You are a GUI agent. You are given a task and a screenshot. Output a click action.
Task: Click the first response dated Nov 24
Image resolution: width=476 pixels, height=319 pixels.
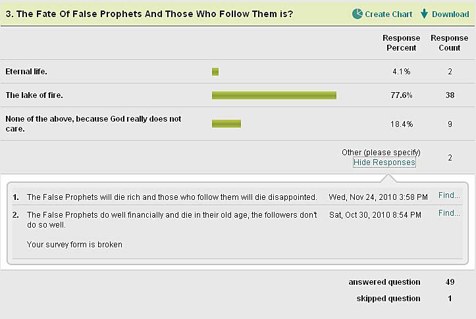(172, 197)
